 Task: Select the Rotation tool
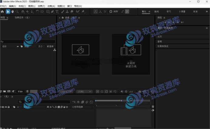coord(38,11)
